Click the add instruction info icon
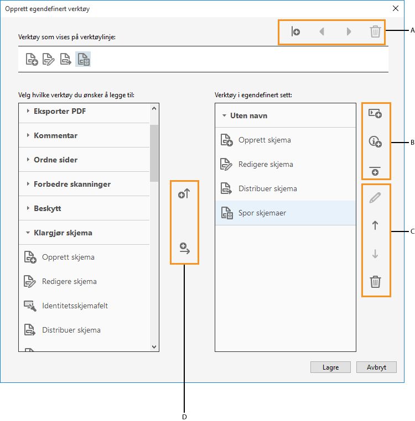Screen dimensions: 415x421 375,142
